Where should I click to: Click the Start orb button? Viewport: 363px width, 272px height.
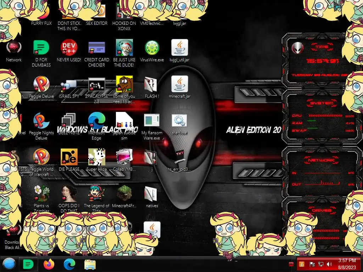[9, 264]
